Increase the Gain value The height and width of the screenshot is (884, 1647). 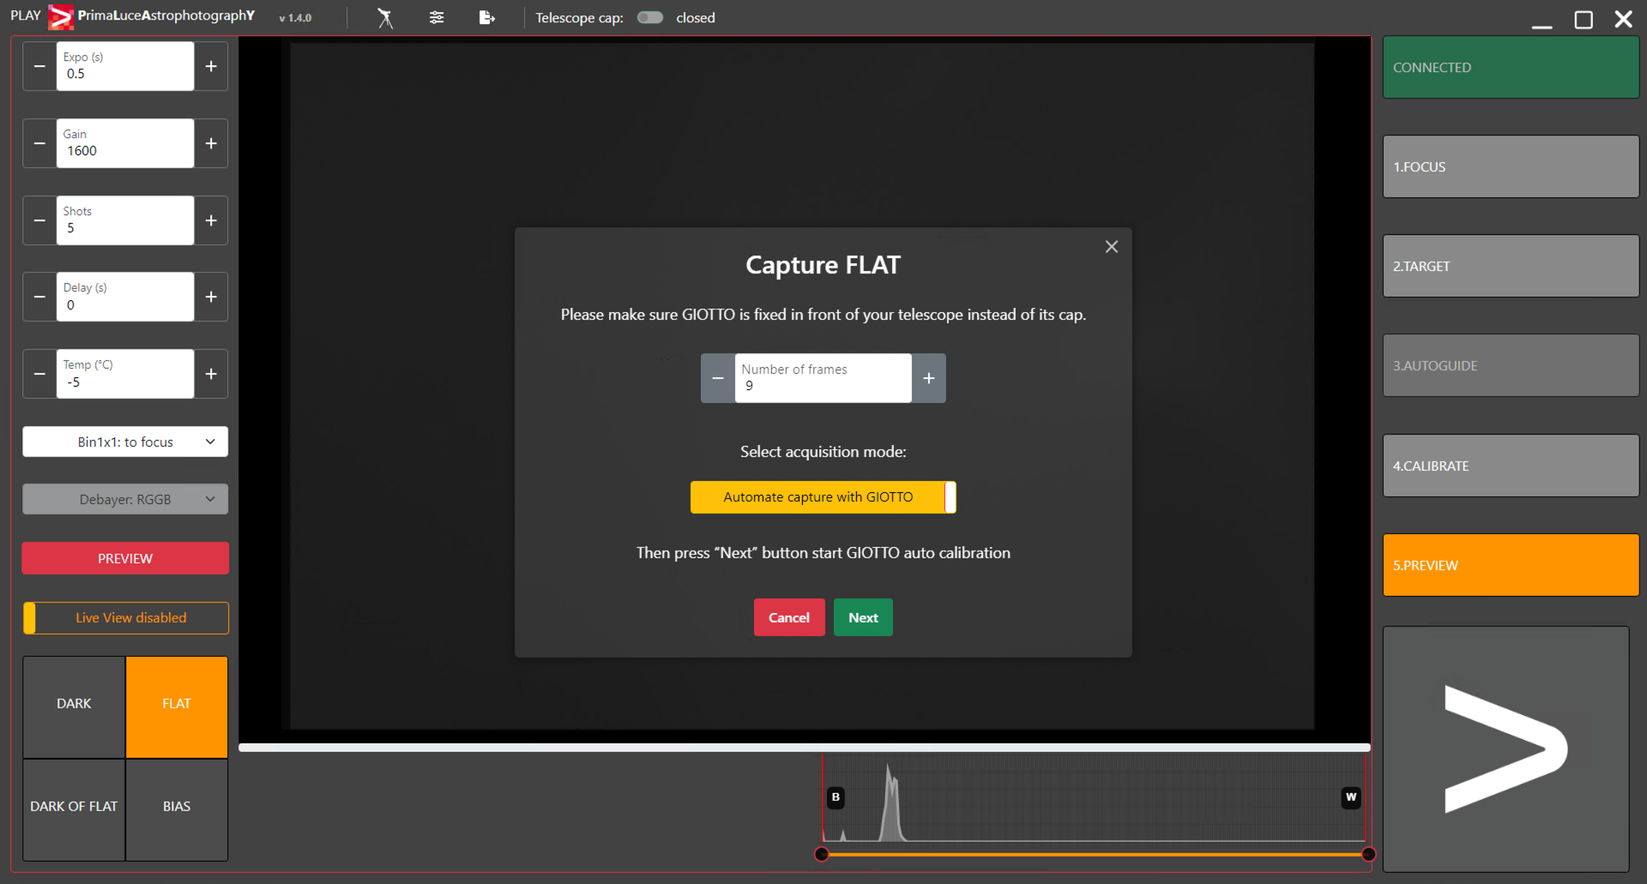(211, 143)
